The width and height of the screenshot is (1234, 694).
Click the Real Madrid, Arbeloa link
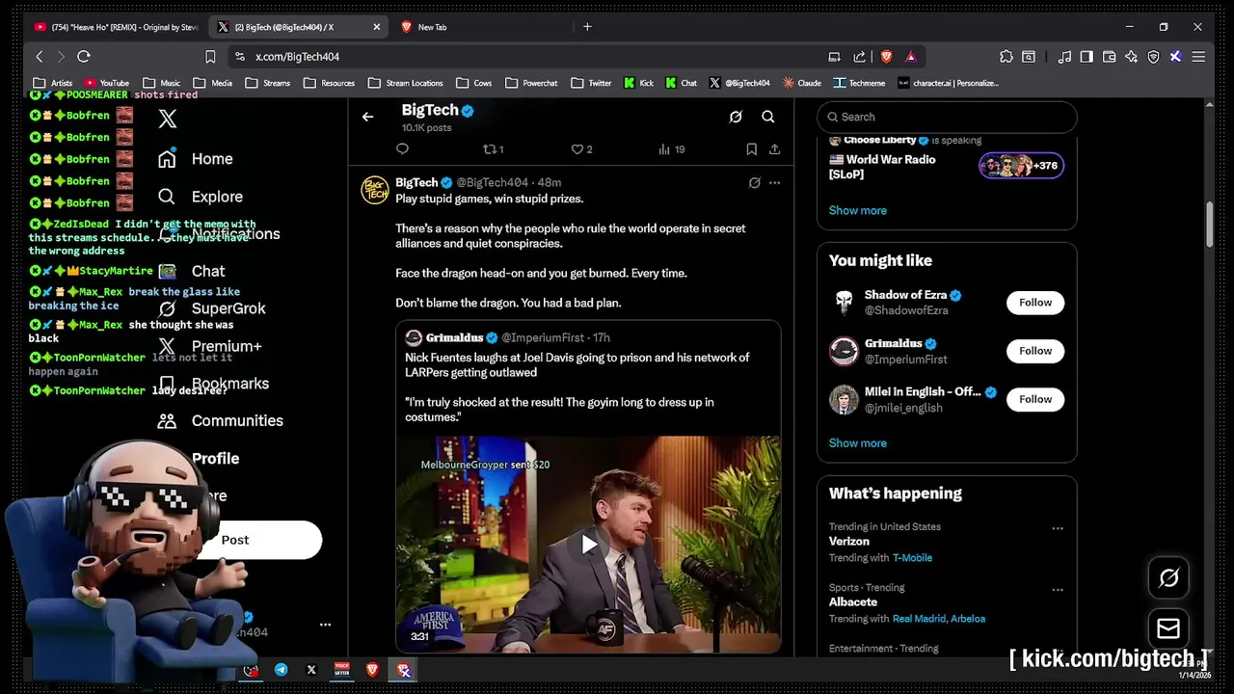(x=939, y=619)
